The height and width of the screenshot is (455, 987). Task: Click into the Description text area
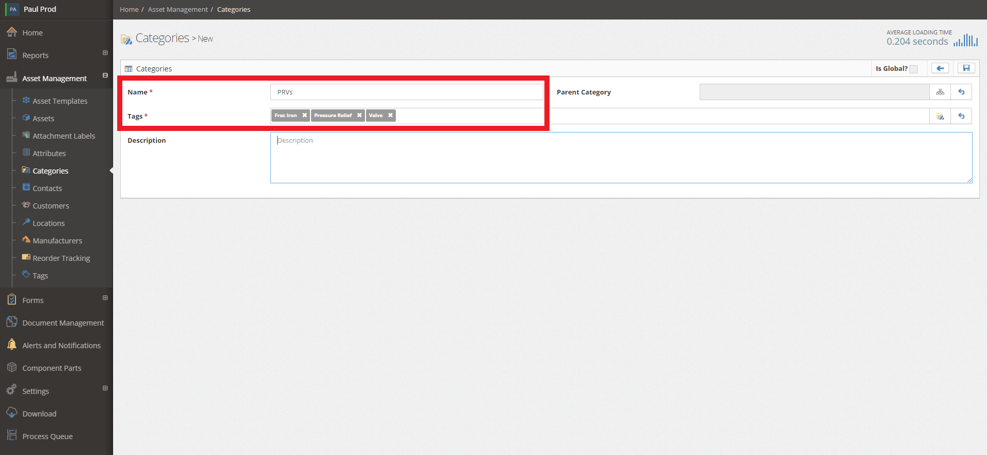coord(621,158)
